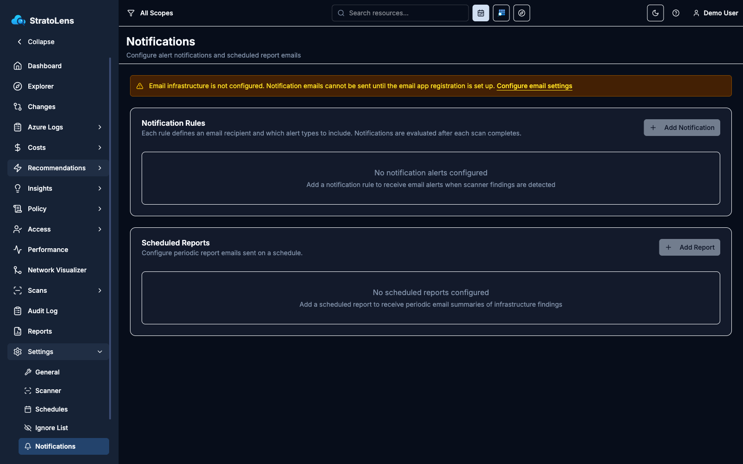Viewport: 743px width, 464px height.
Task: Click the Azure Logs clipboard icon
Action: pos(18,127)
